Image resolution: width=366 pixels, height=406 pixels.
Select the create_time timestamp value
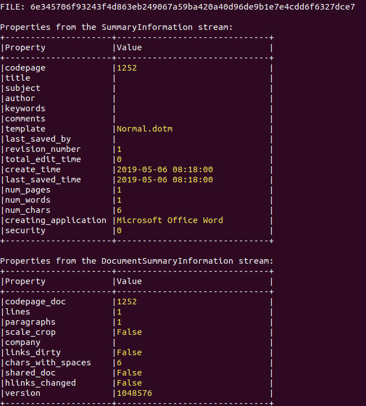coord(165,169)
